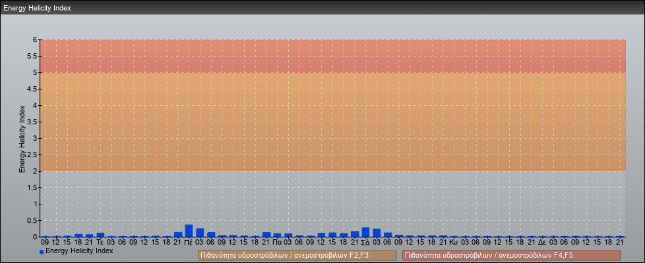The width and height of the screenshot is (645, 263).
Task: Click the 6 value on the y-axis
Action: [x=35, y=40]
